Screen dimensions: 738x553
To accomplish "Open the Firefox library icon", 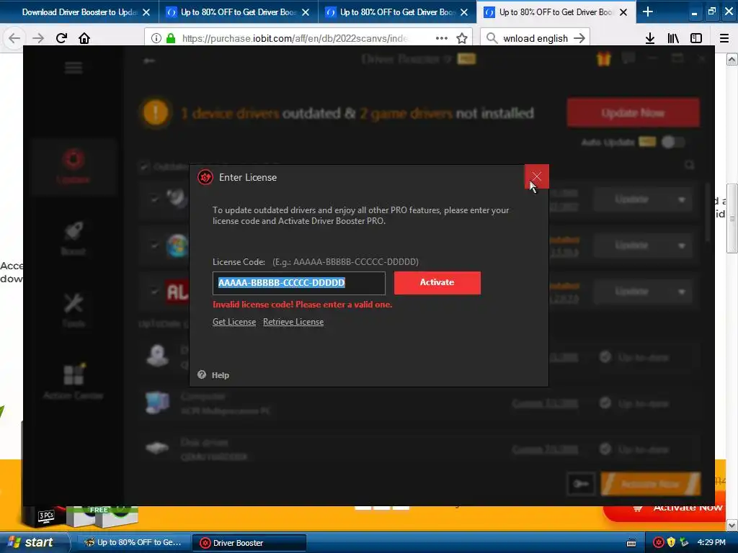I will click(x=673, y=38).
